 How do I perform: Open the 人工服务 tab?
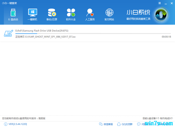pos(90,15)
